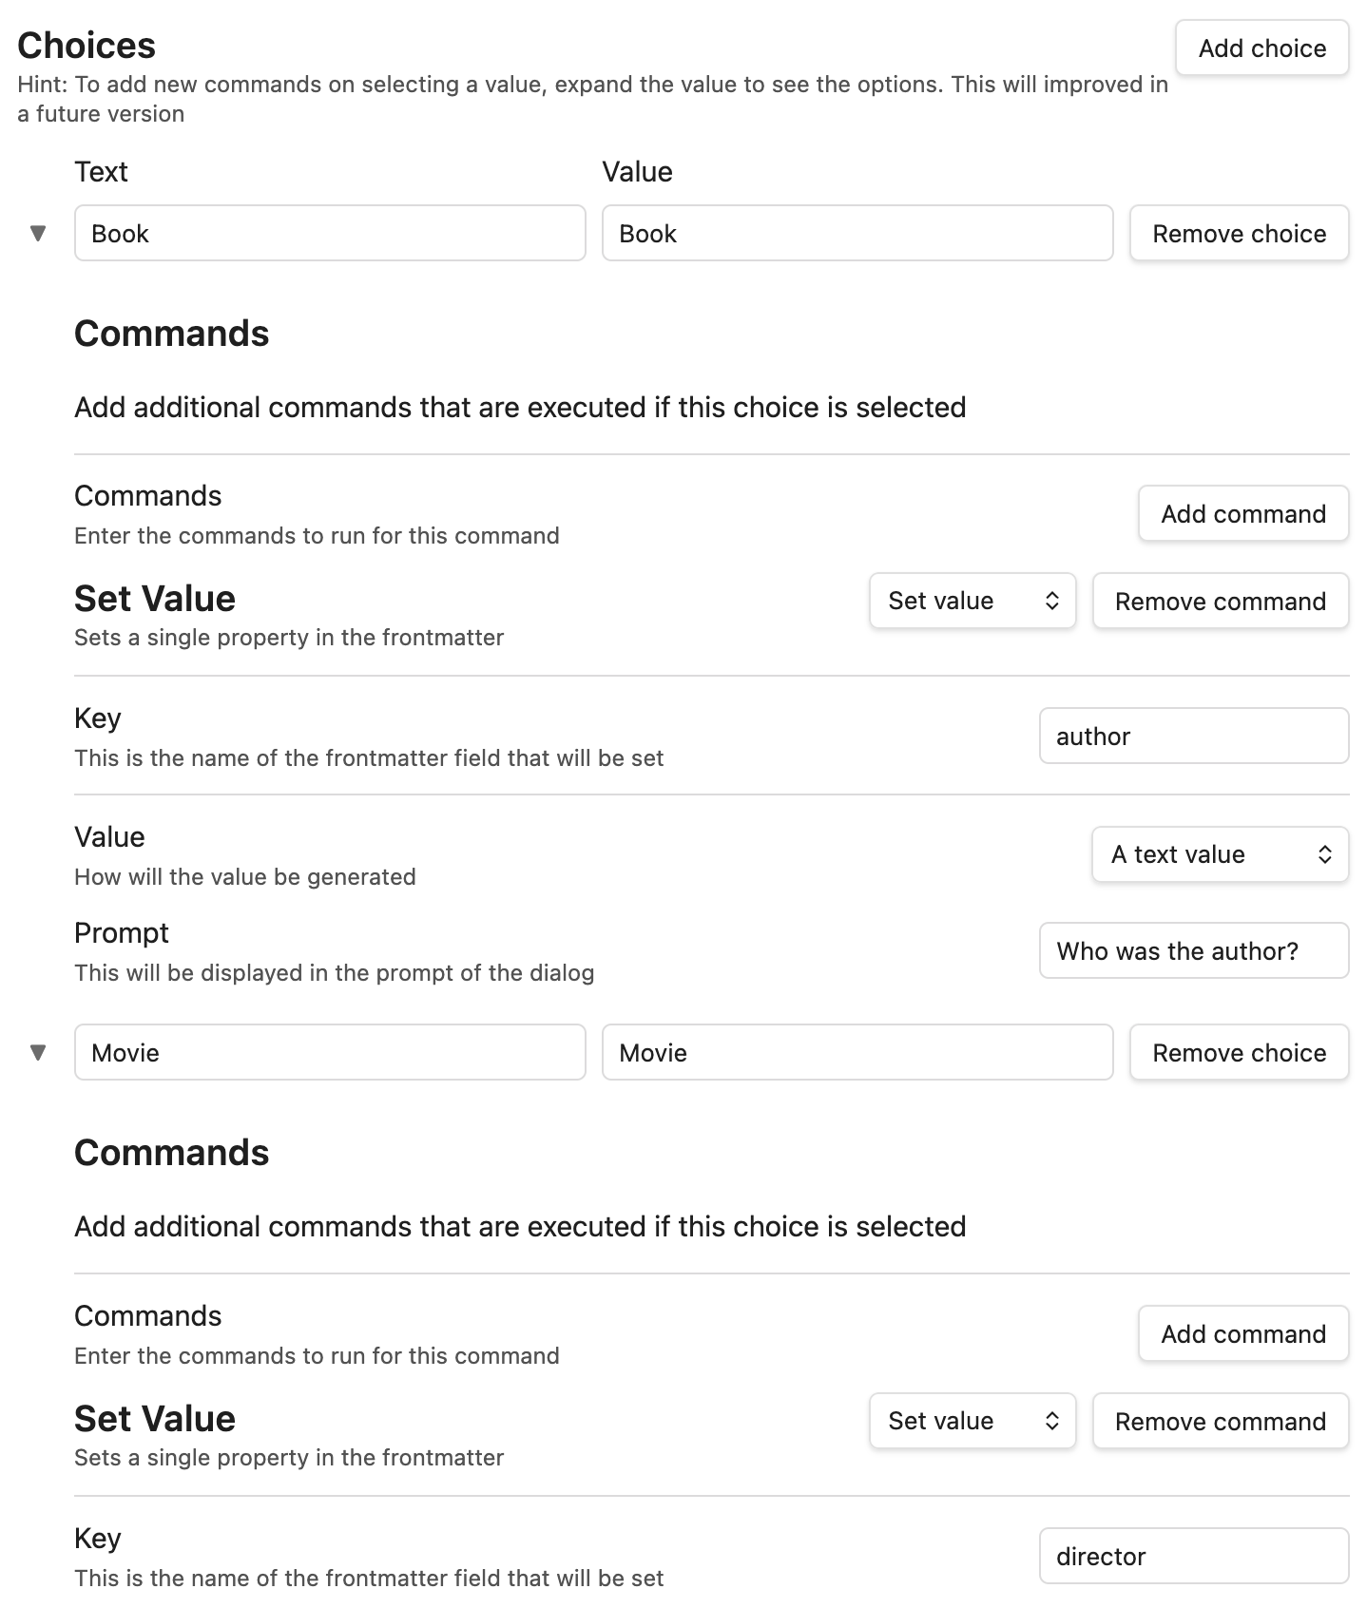Click the Add choice button
Screen dimensions: 1367x1608
(1262, 48)
